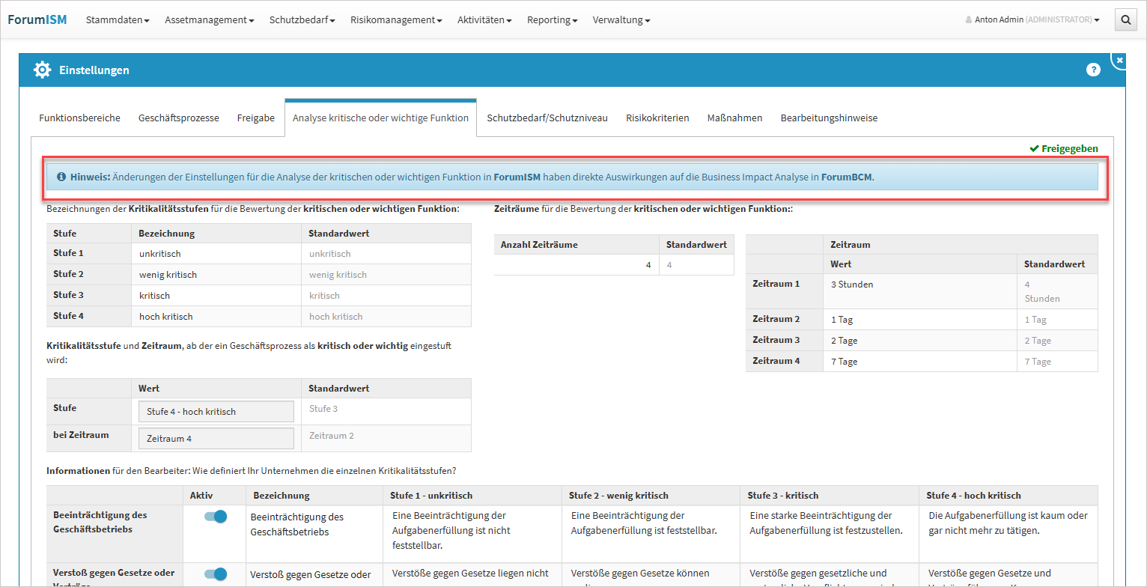Screen dimensions: 1147x587
Task: Click the ForumISM logo
Action: pyautogui.click(x=37, y=19)
